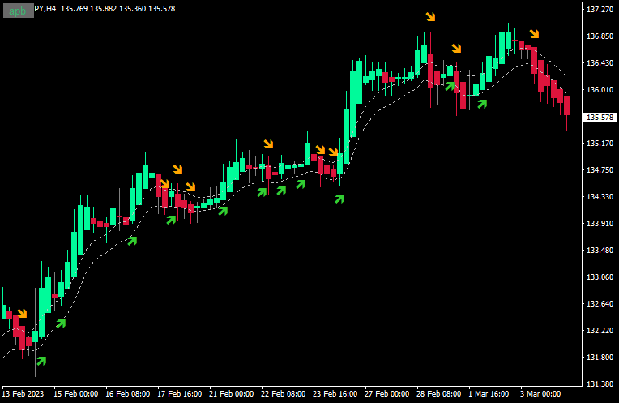Select the orange sell arrow above the 28 Feb peak
The width and height of the screenshot is (619, 403).
coord(430,16)
